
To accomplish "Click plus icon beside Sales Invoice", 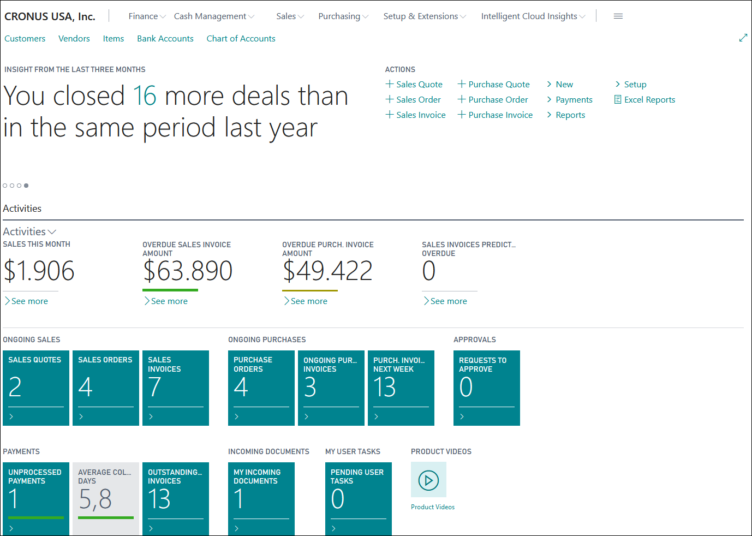I will 389,115.
